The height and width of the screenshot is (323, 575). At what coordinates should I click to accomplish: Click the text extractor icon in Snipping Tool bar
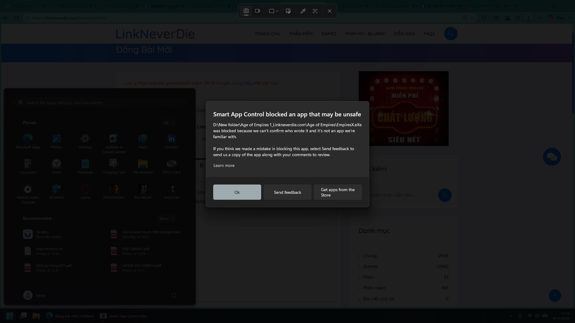(315, 11)
